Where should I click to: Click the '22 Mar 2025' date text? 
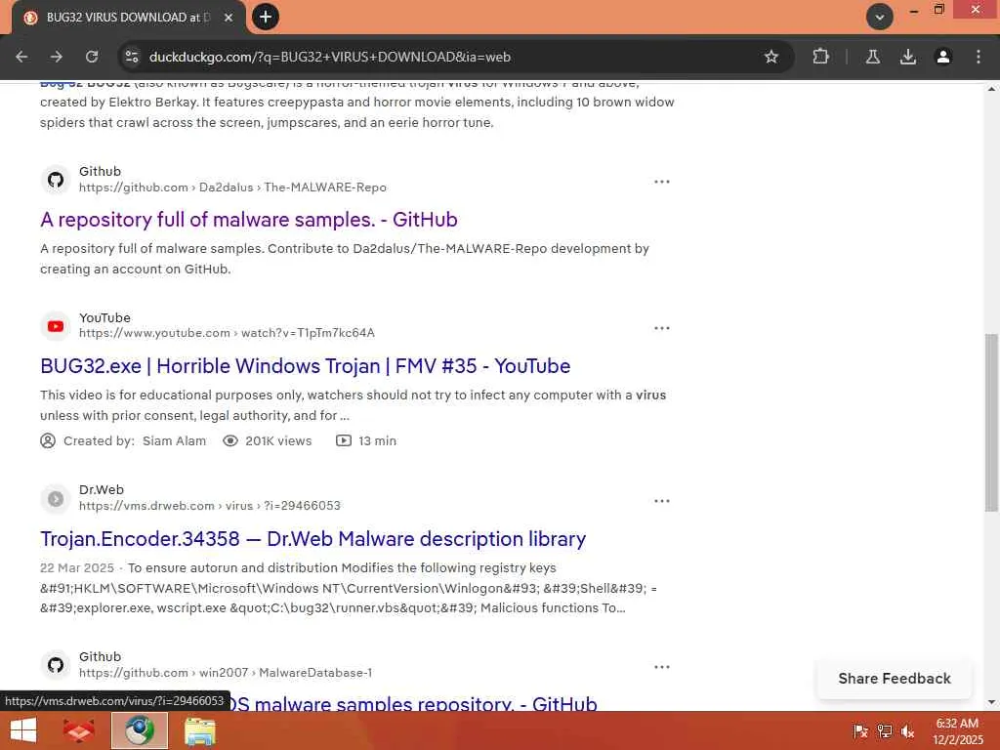click(76, 567)
